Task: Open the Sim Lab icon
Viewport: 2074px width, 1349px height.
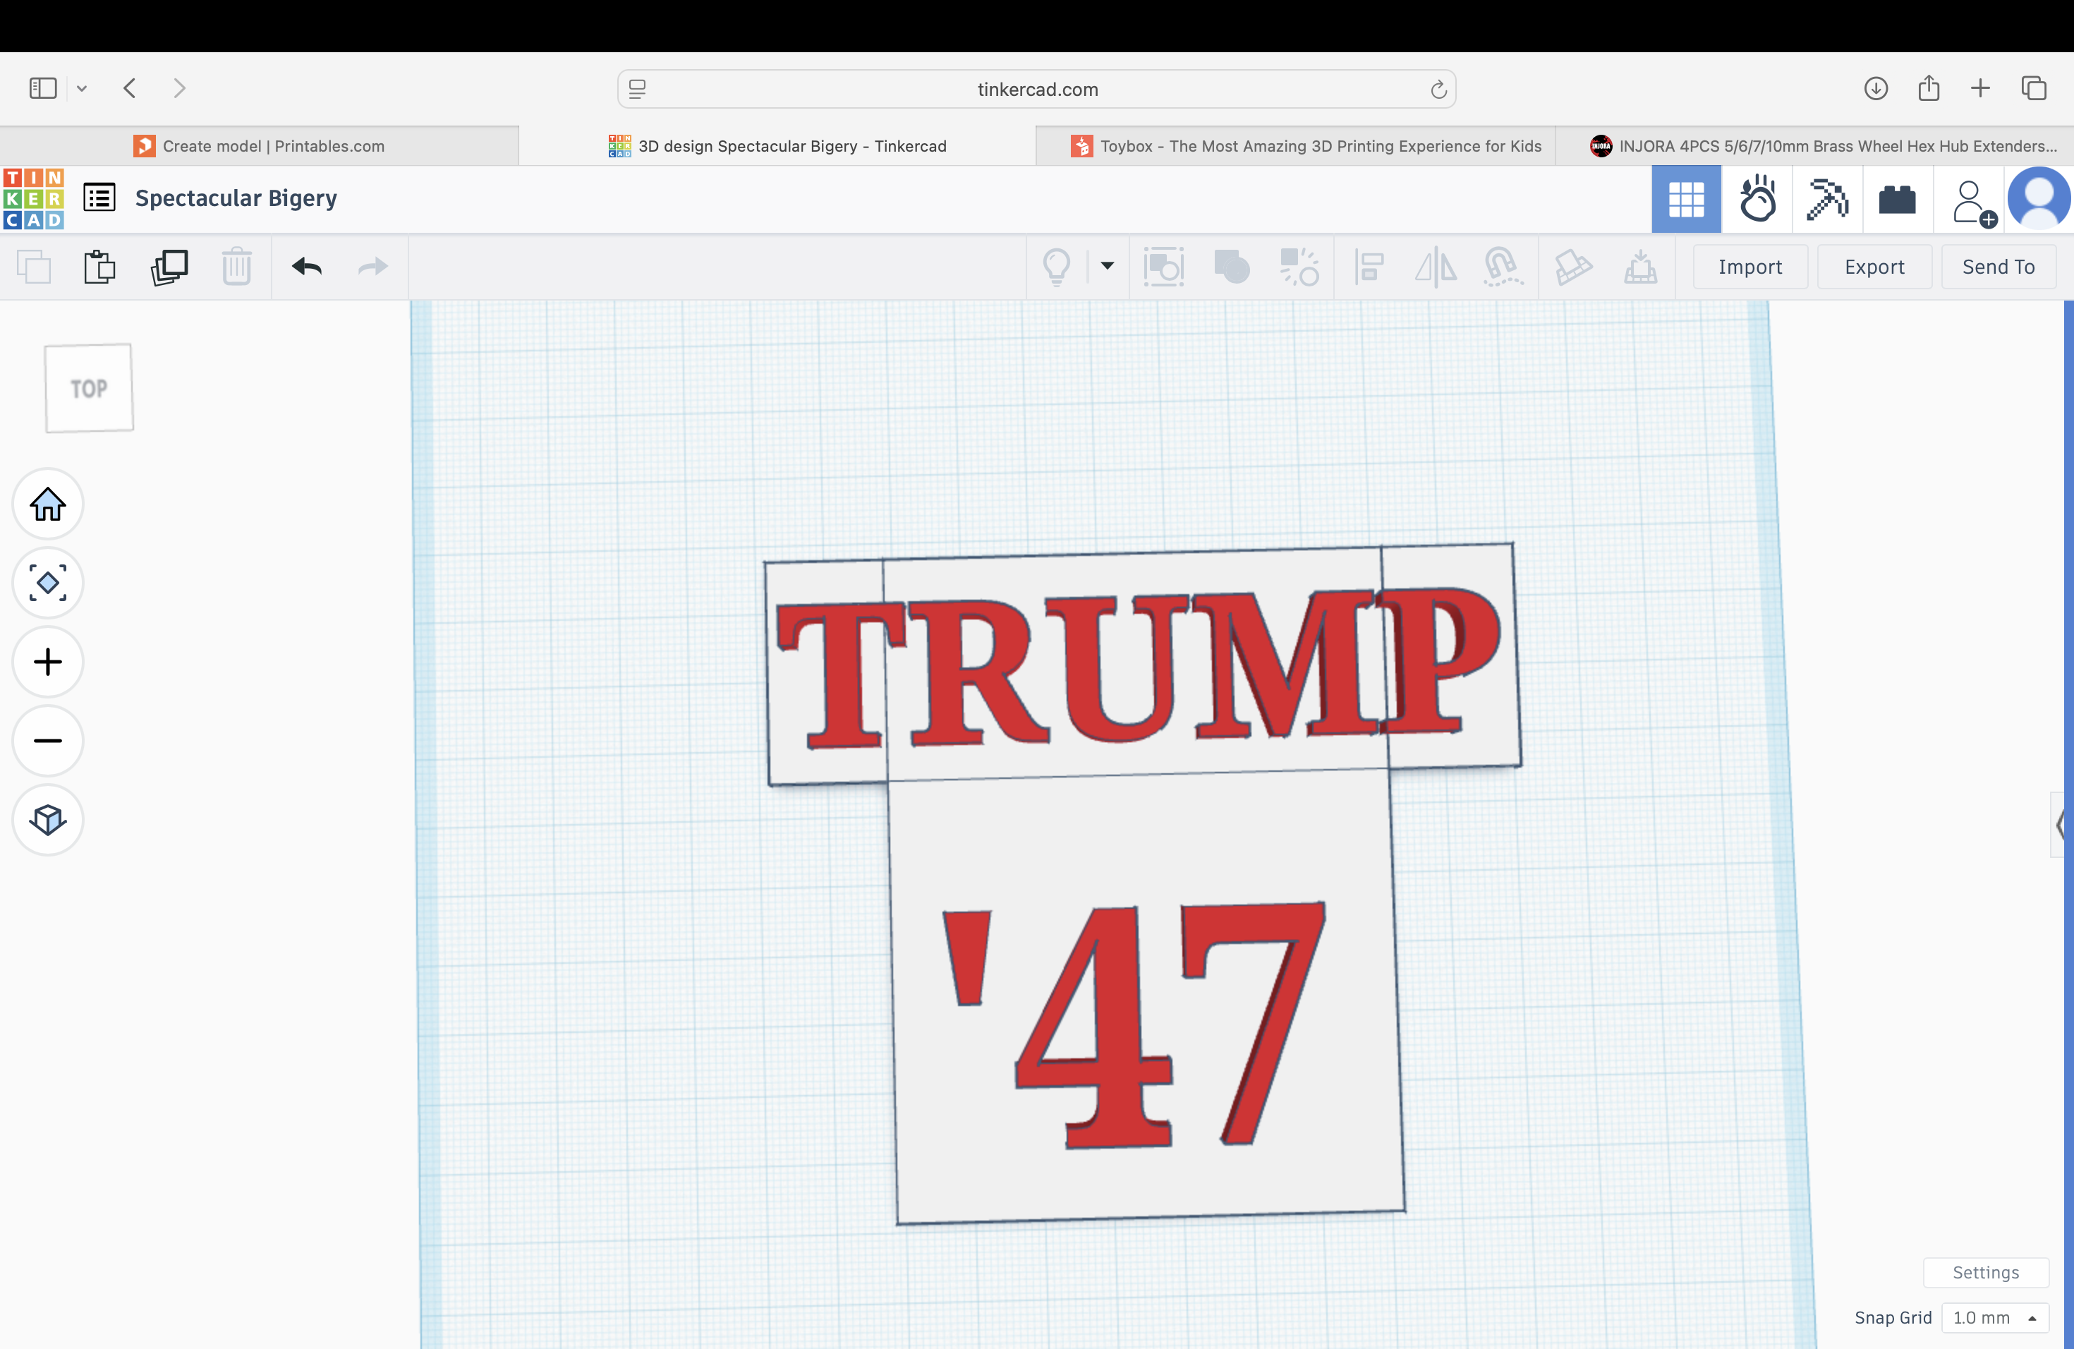Action: pos(1758,200)
